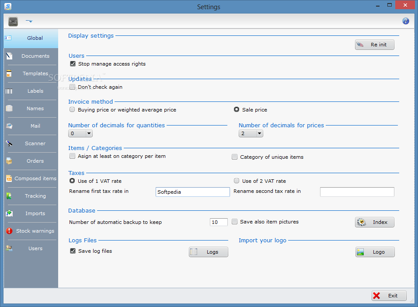
Task: Uncheck Stop manage access rights
Action: (x=73, y=64)
